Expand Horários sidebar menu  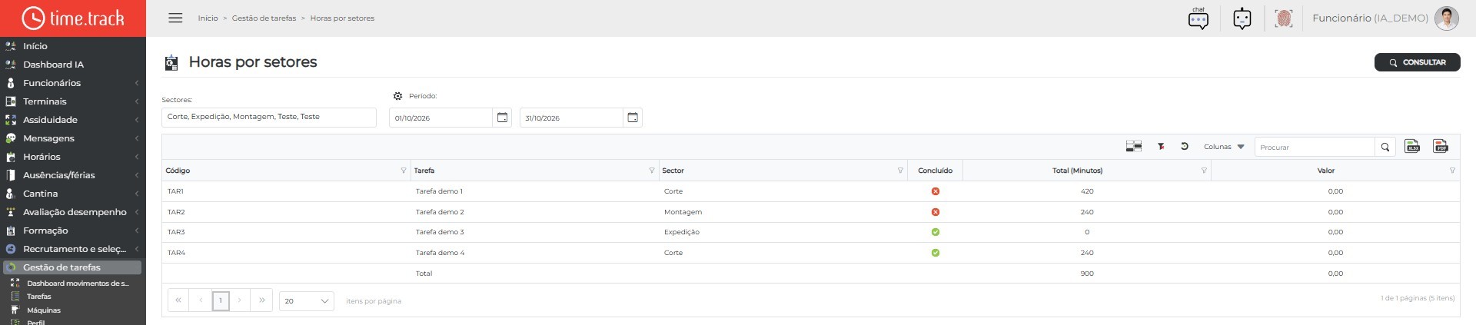73,157
